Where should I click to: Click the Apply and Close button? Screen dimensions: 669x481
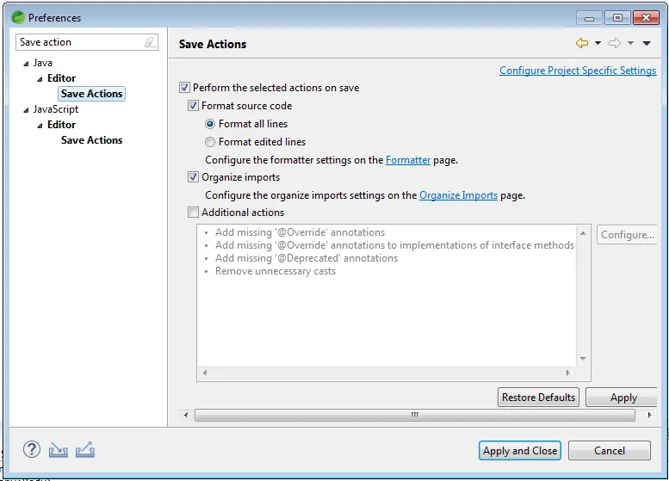coord(520,450)
